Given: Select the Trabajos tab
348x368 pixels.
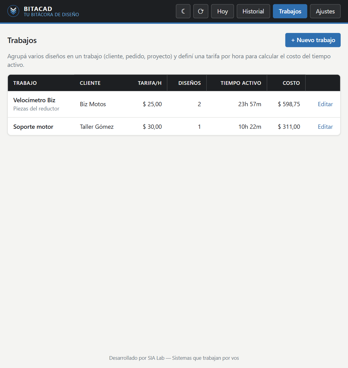Looking at the screenshot, I should click(290, 11).
